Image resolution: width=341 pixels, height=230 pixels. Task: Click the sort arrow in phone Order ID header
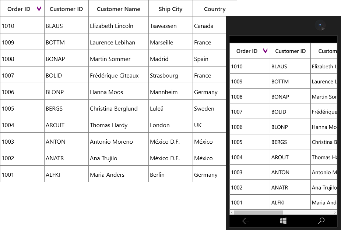265,51
